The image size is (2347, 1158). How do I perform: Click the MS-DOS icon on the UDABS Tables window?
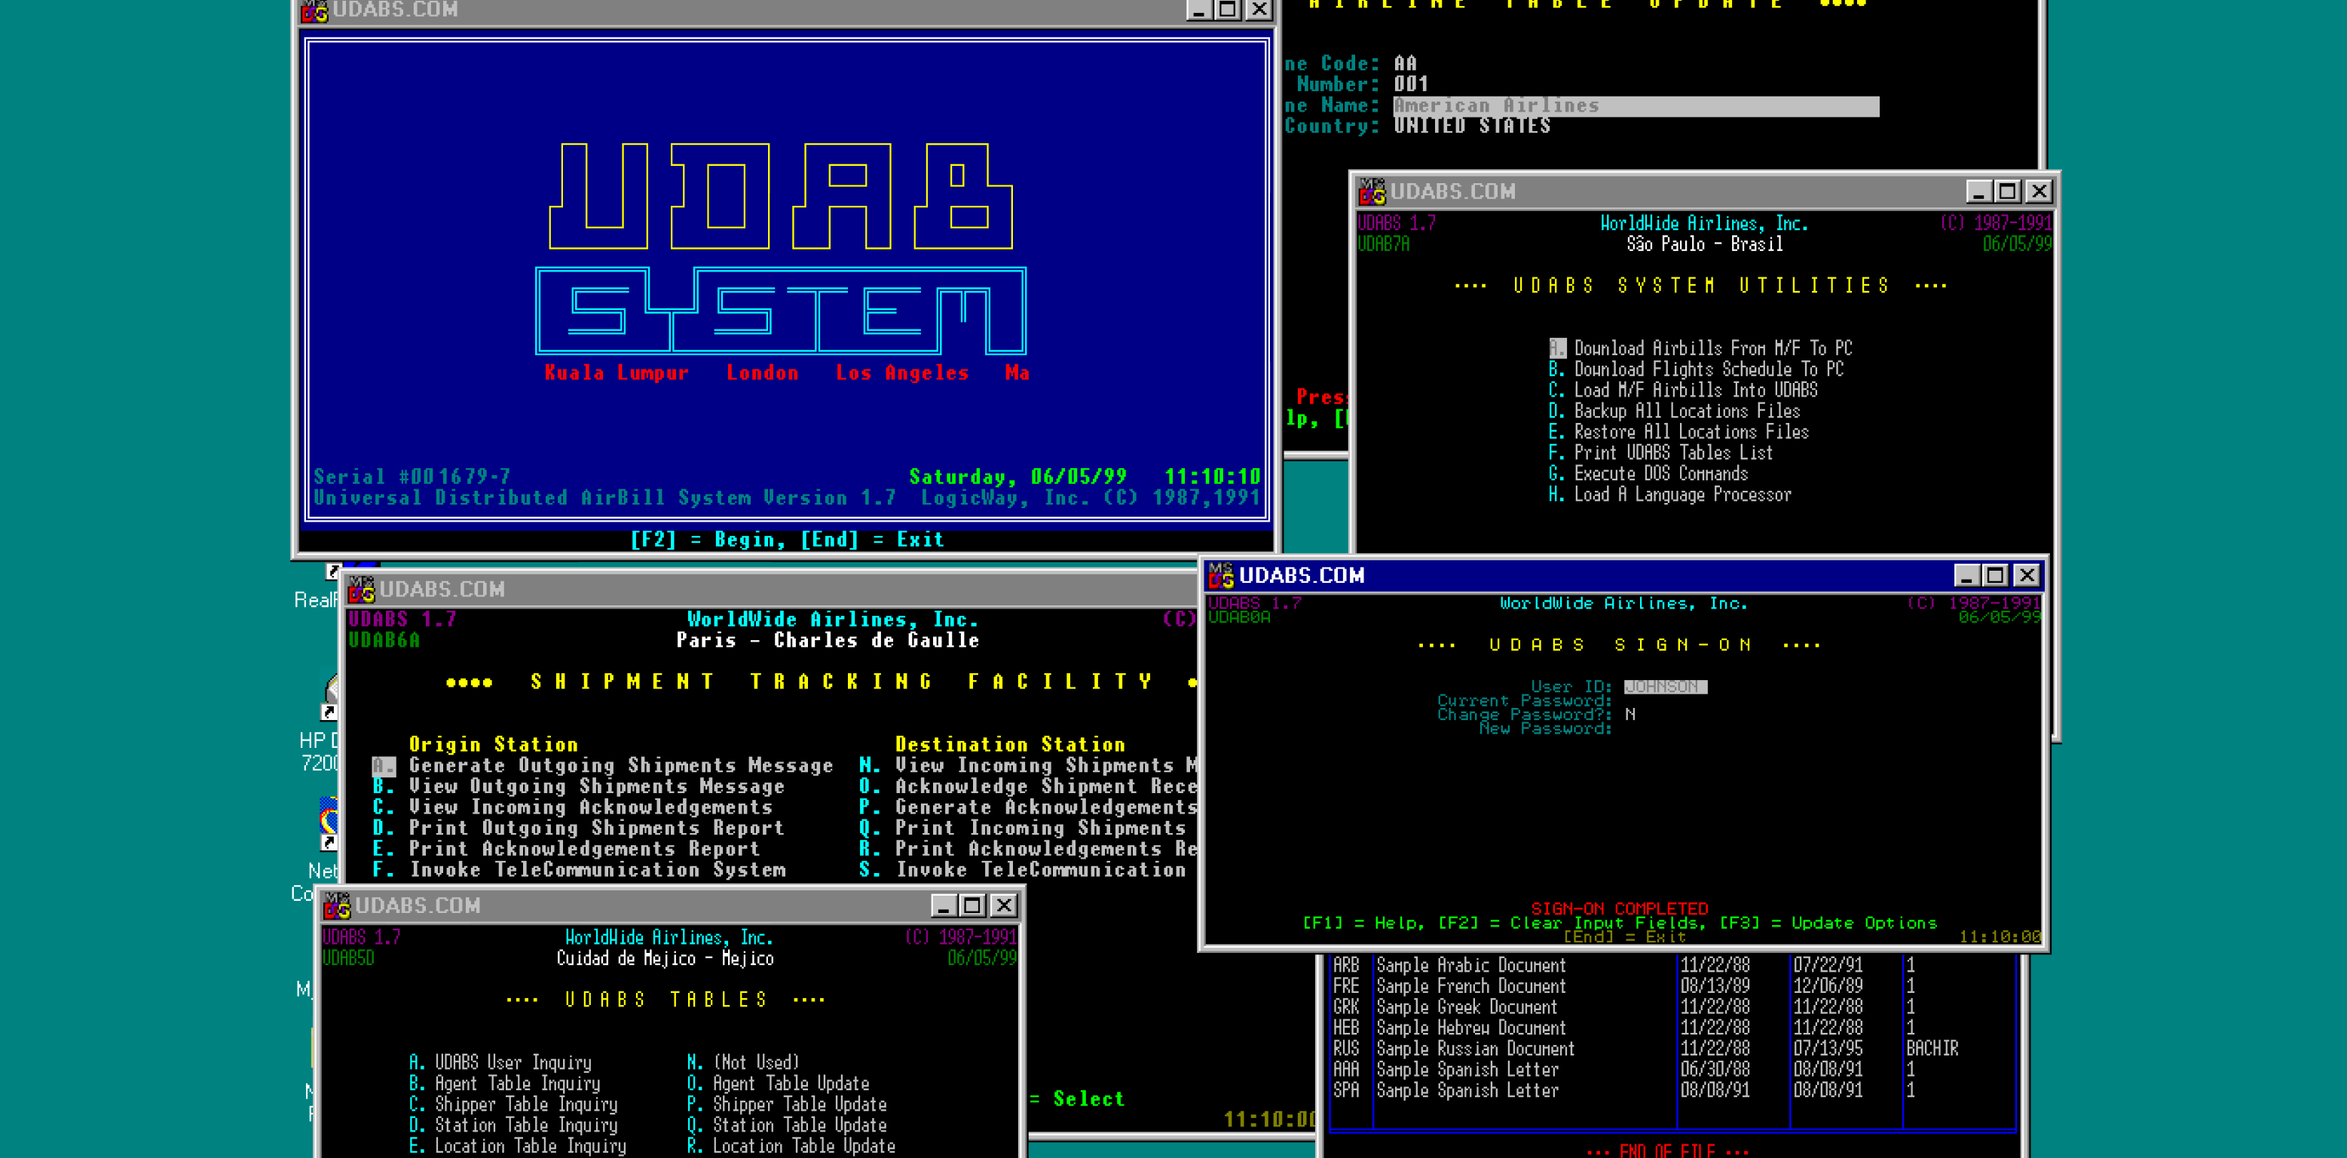[x=337, y=905]
